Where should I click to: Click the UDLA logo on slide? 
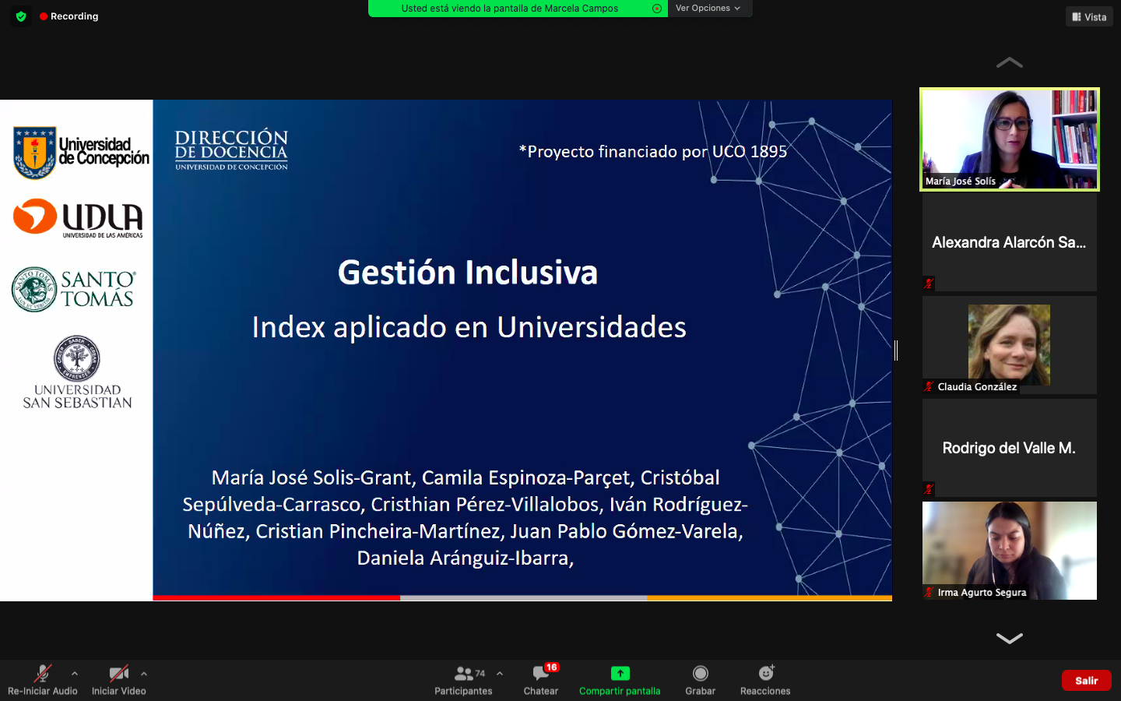pyautogui.click(x=78, y=218)
